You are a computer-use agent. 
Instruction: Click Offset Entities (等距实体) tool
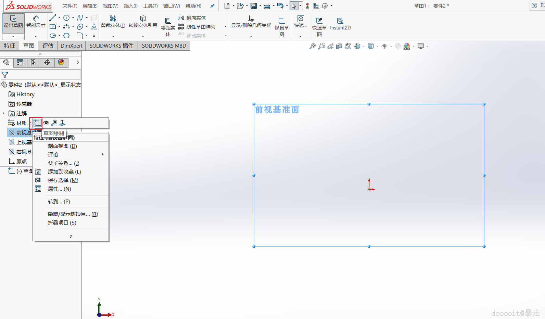click(168, 27)
